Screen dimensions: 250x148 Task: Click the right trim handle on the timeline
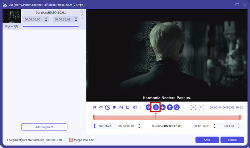click(240, 117)
